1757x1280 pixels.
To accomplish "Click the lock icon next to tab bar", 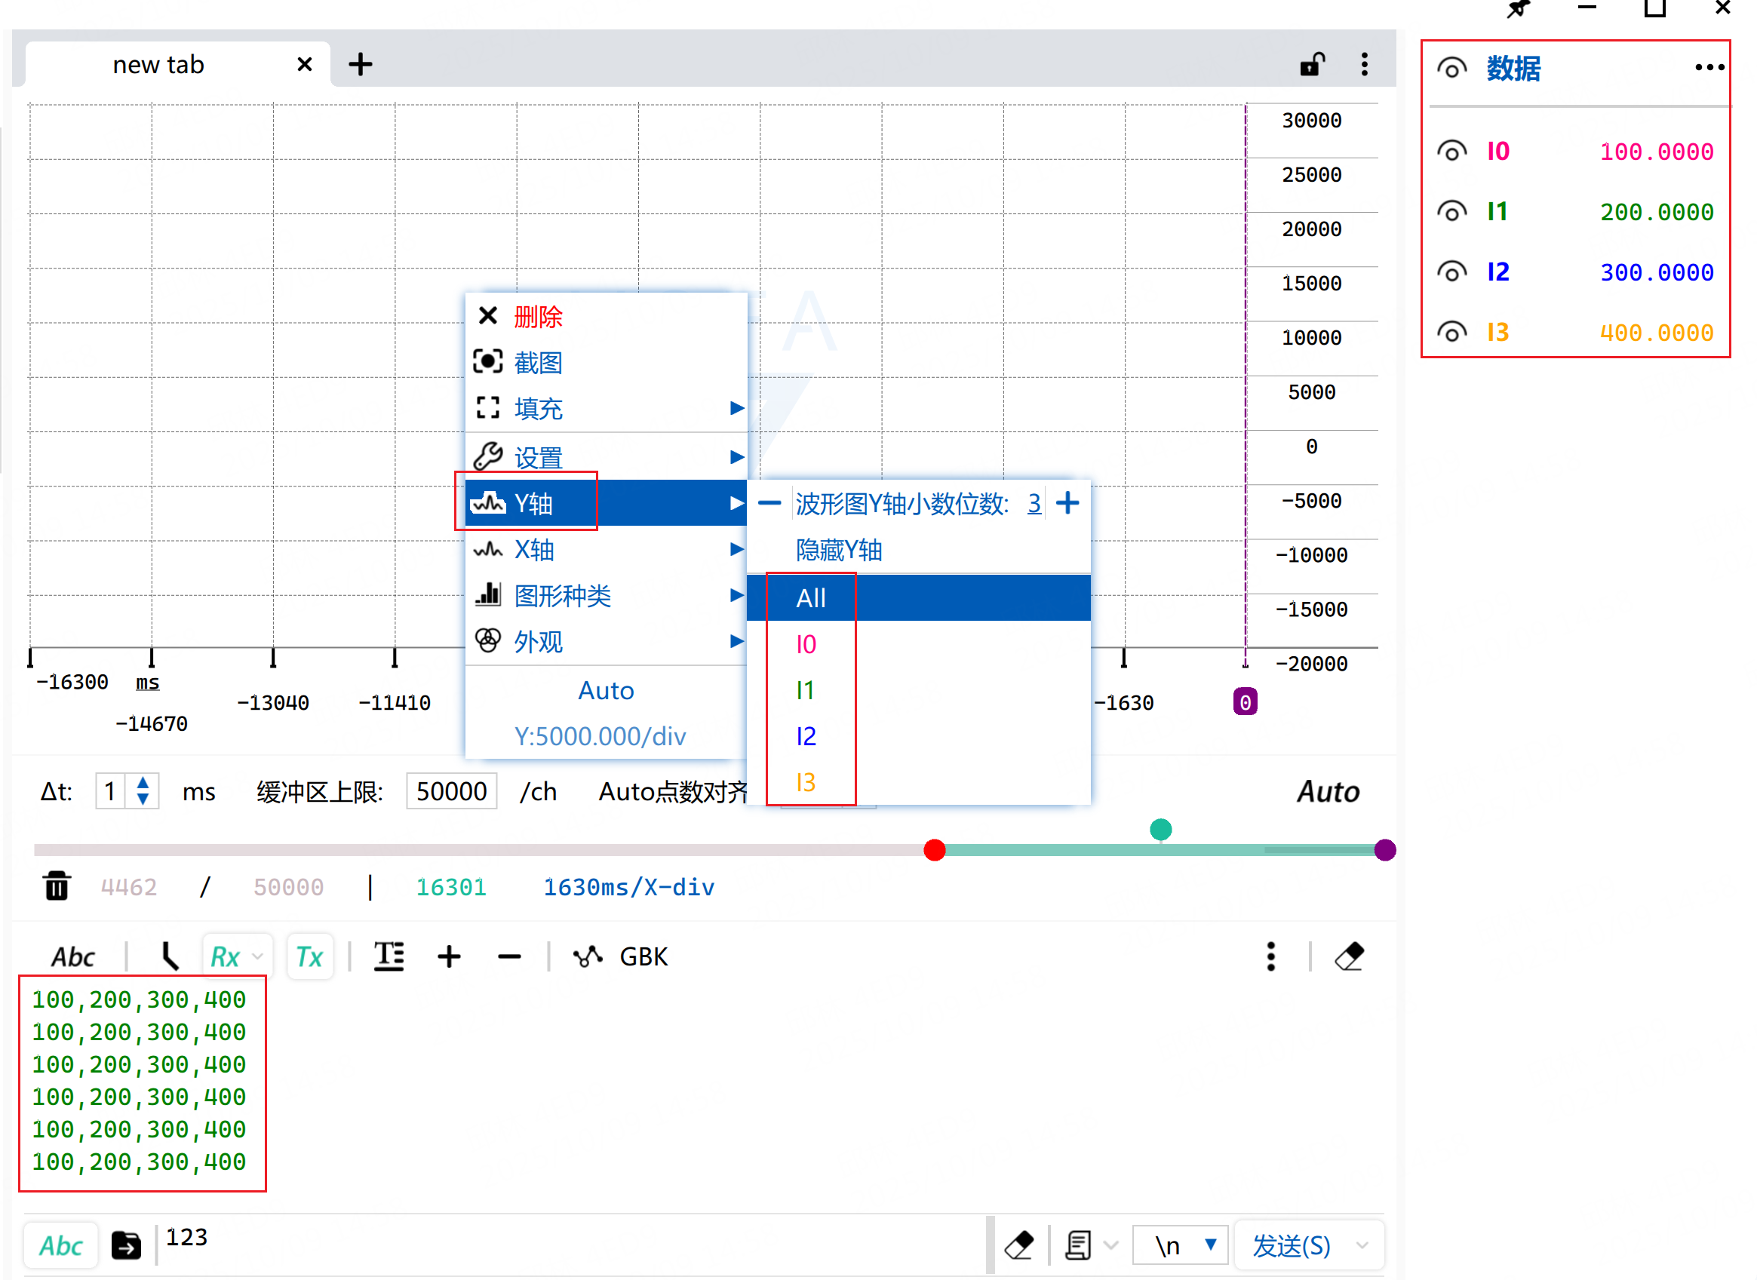I will 1312,64.
